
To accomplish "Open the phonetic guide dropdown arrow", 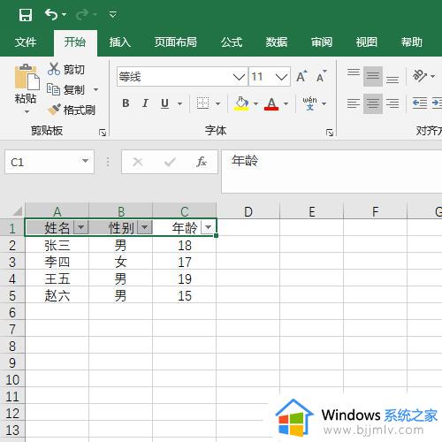I will [324, 103].
